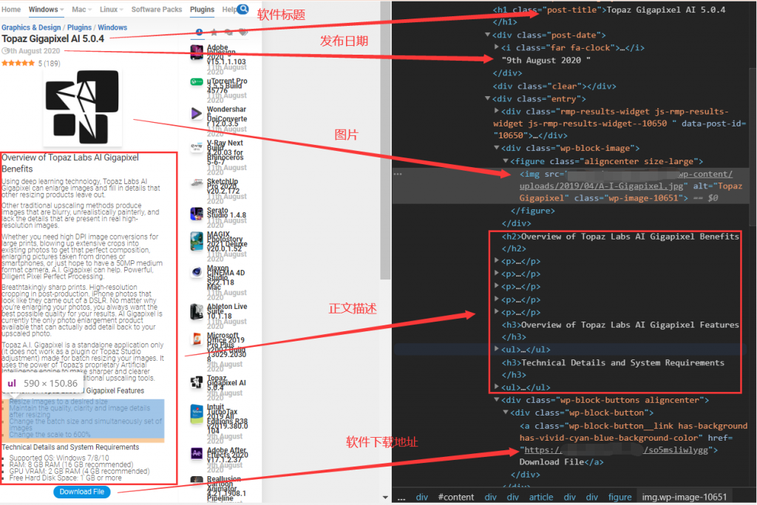Select the h2 Overview of Benefits line in DevTools
This screenshot has width=757, height=505.
[620, 236]
